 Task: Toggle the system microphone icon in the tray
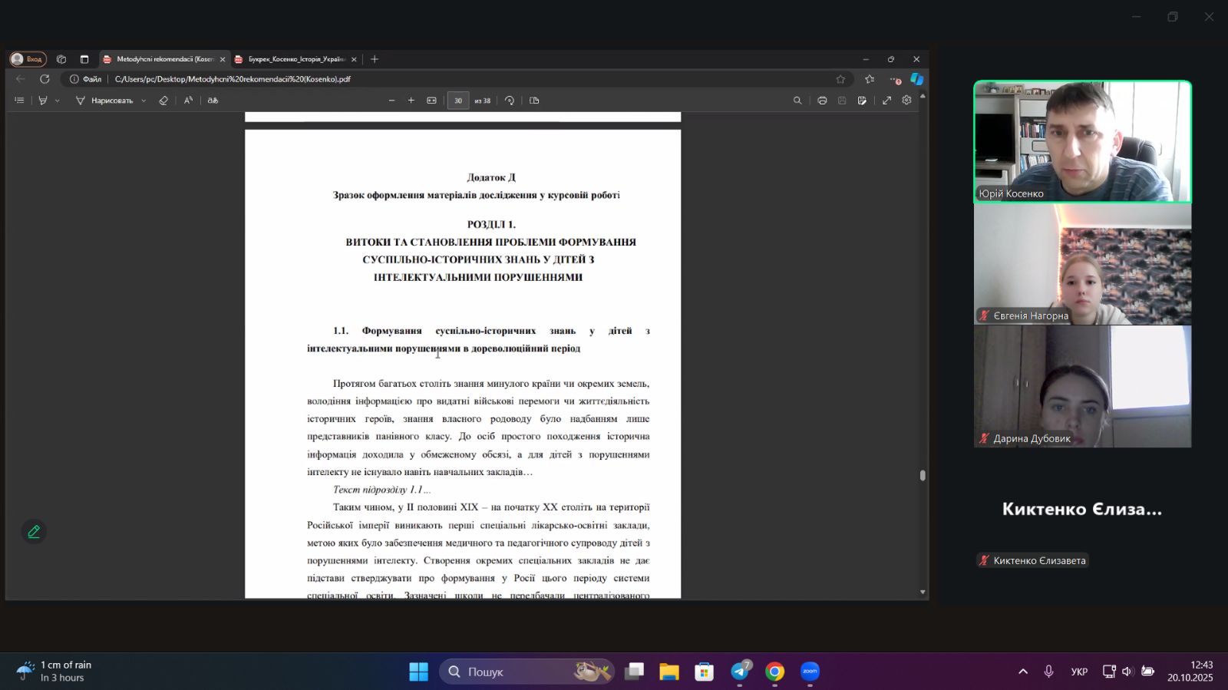1048,672
